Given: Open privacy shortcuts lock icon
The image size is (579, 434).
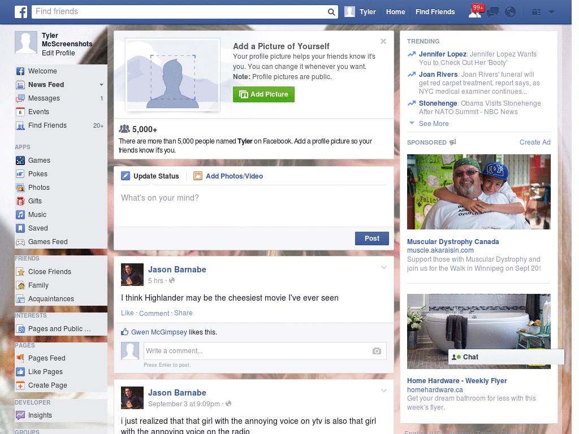Looking at the screenshot, I should (536, 12).
